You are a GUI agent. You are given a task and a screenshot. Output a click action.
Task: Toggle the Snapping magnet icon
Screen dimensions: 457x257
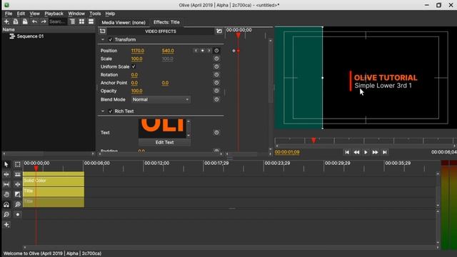[6, 205]
